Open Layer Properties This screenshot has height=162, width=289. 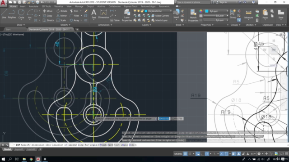127,15
